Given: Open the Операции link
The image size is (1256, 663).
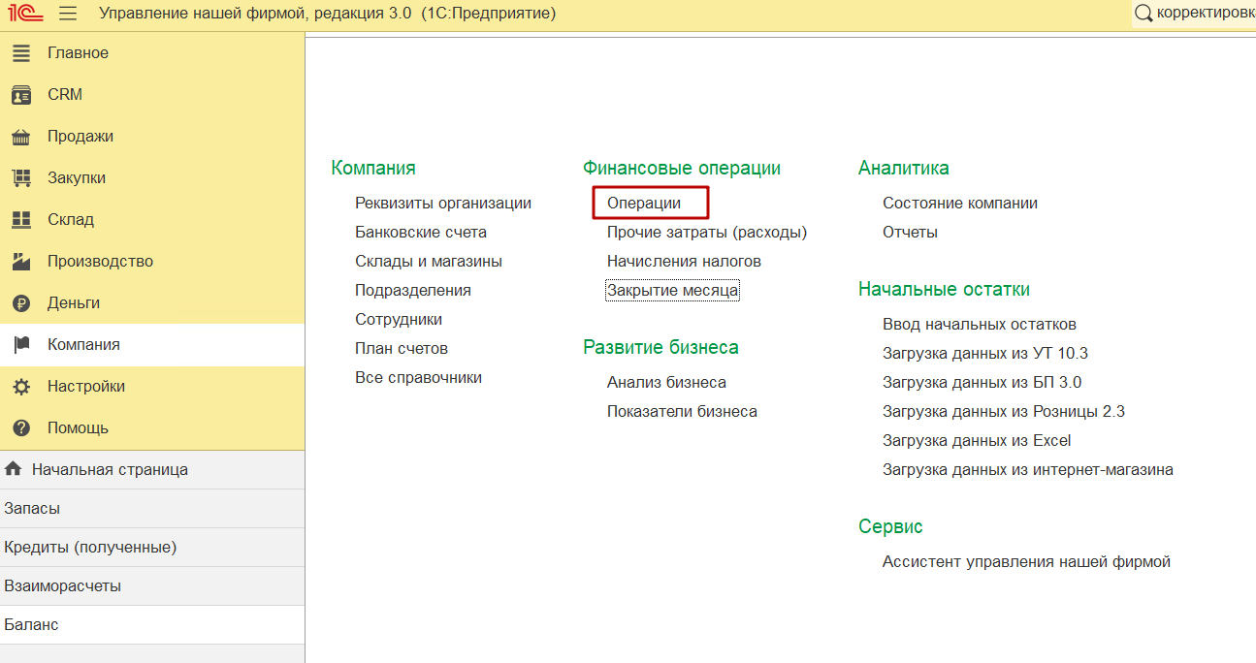Looking at the screenshot, I should coord(644,204).
